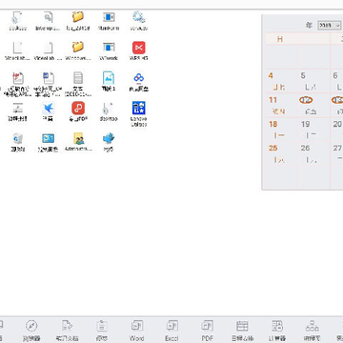The image size is (343, 343).
Task: Open the flowchart tool in bottom bar
Action: click(313, 326)
